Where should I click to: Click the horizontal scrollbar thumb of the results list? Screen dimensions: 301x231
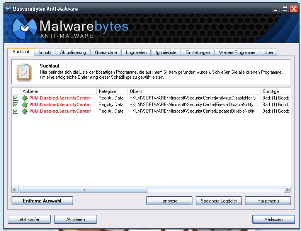coord(83,190)
